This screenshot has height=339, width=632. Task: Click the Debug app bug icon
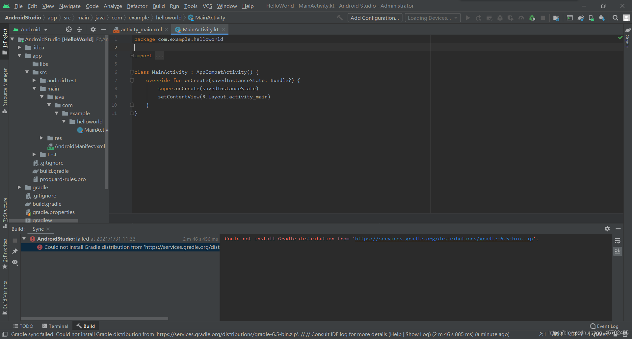pos(500,18)
